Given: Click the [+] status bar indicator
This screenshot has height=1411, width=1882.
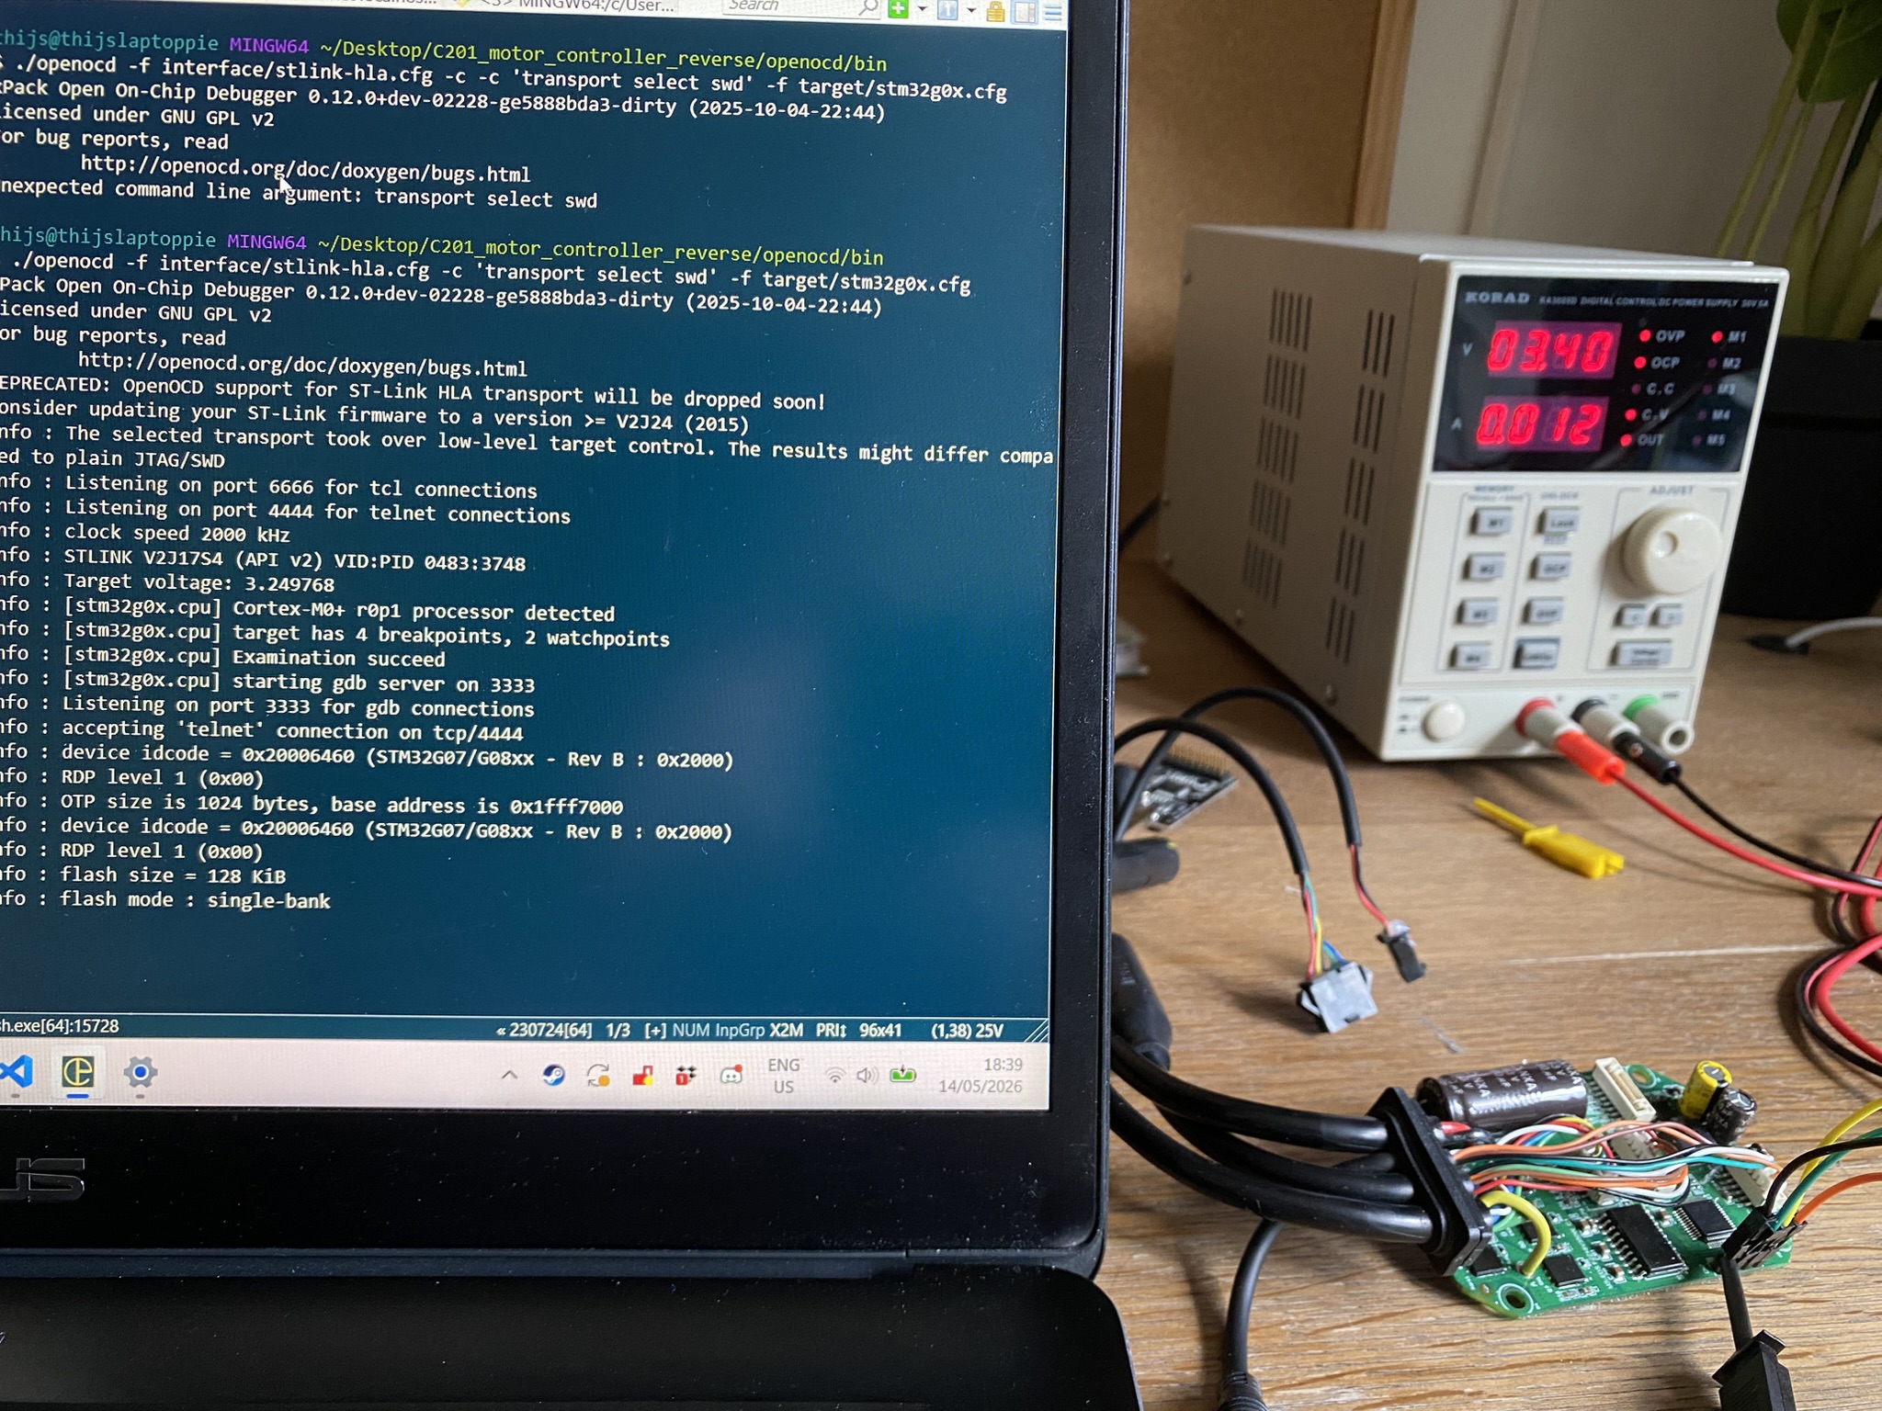Looking at the screenshot, I should click(x=655, y=1030).
